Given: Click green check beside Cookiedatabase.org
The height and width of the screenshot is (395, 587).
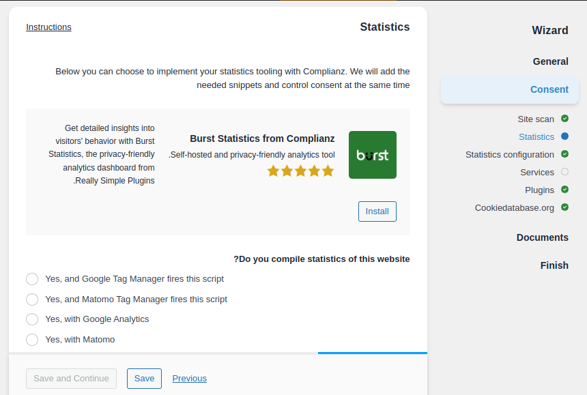Looking at the screenshot, I should coord(564,207).
